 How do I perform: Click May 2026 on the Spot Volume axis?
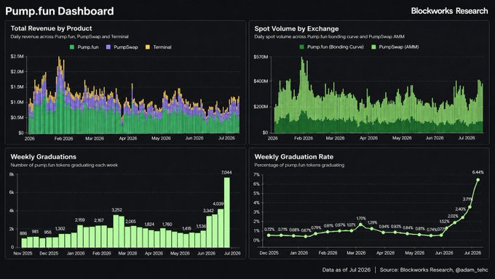402,138
